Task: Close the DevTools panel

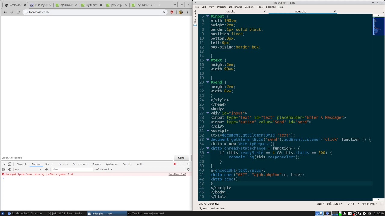Action: 189,164
